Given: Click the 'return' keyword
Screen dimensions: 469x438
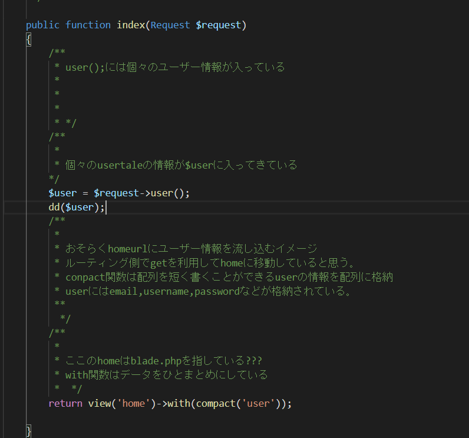Looking at the screenshot, I should pos(65,404).
